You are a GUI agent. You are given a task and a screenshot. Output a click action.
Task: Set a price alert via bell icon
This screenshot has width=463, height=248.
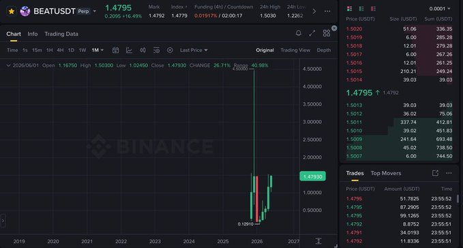[299, 33]
